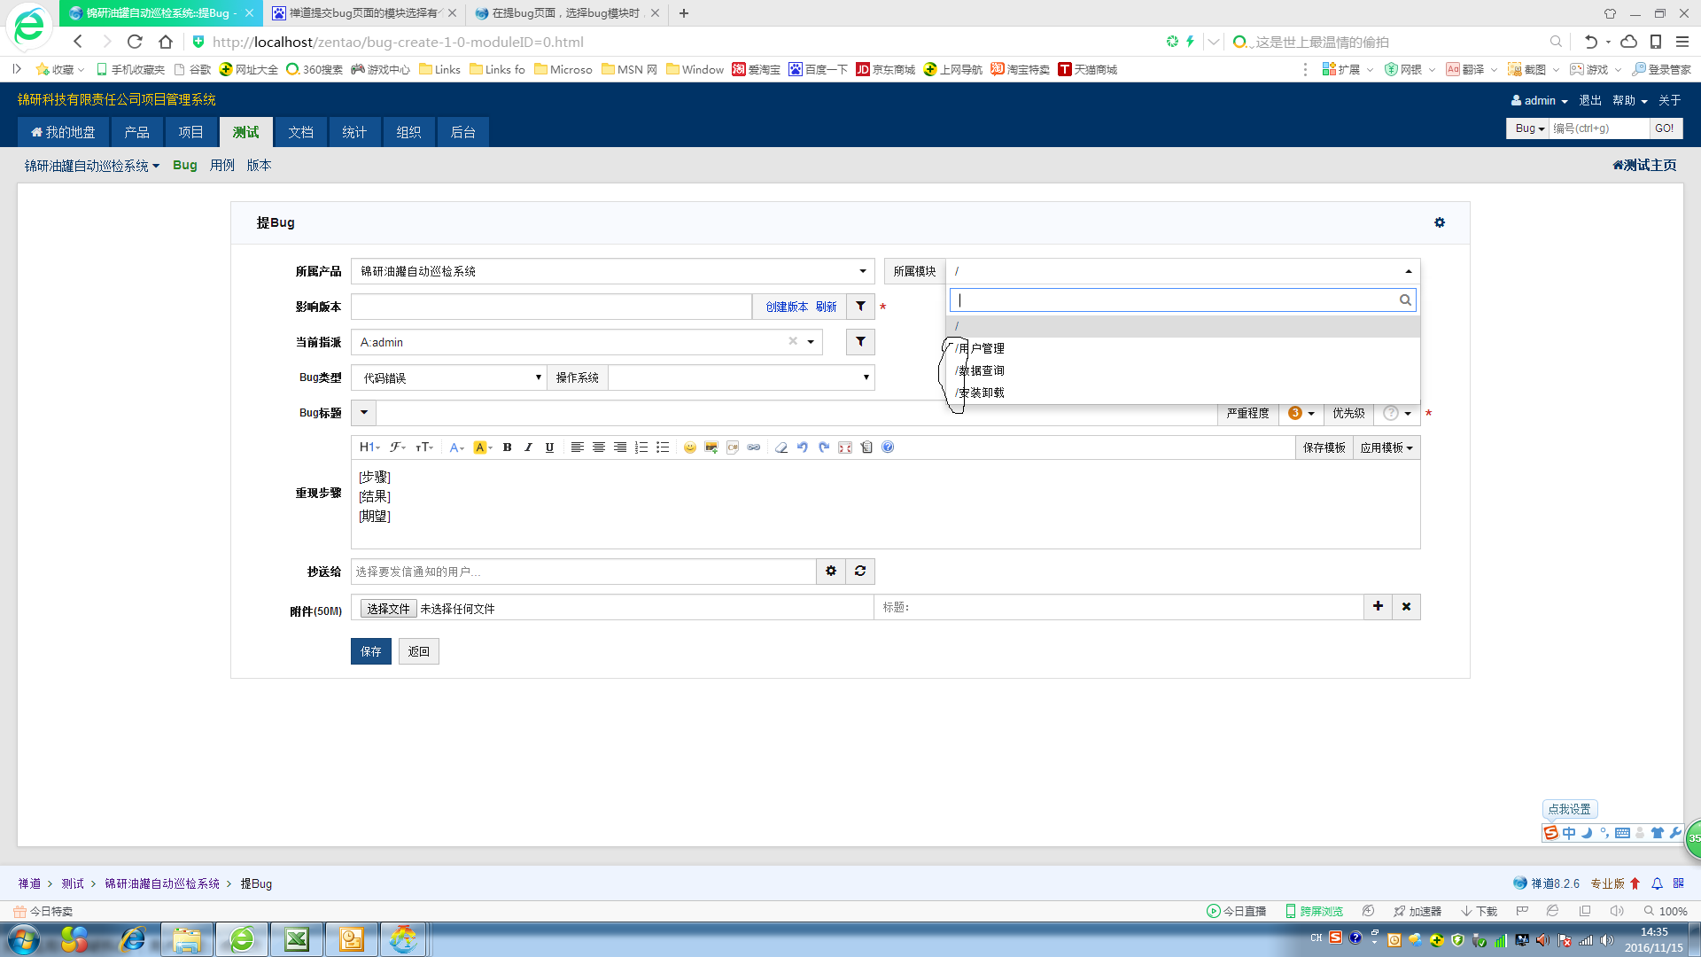
Task: Click the hyperlink icon in editor
Action: pyautogui.click(x=753, y=447)
